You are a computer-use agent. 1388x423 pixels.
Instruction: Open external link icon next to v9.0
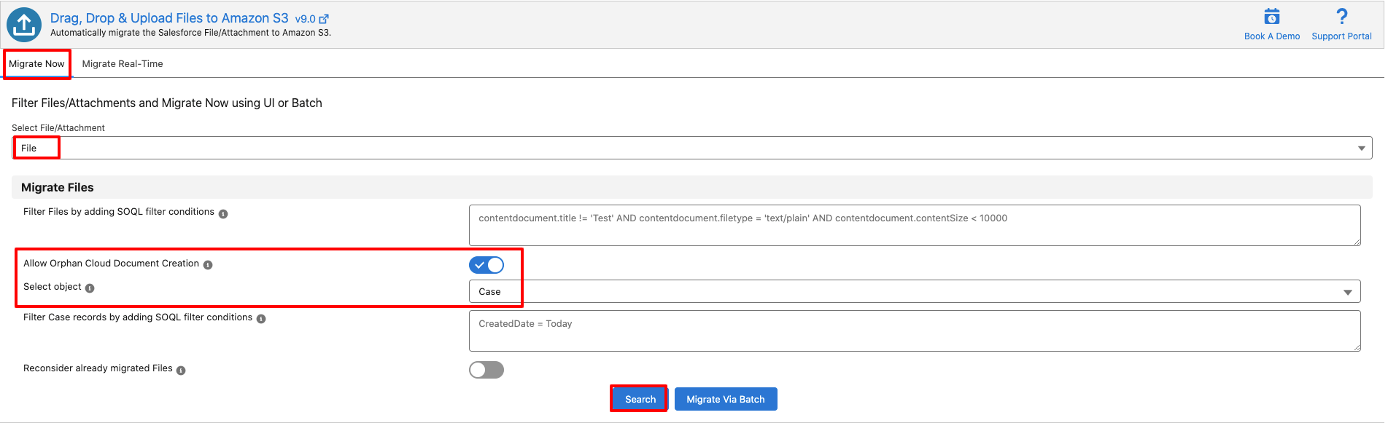click(324, 19)
